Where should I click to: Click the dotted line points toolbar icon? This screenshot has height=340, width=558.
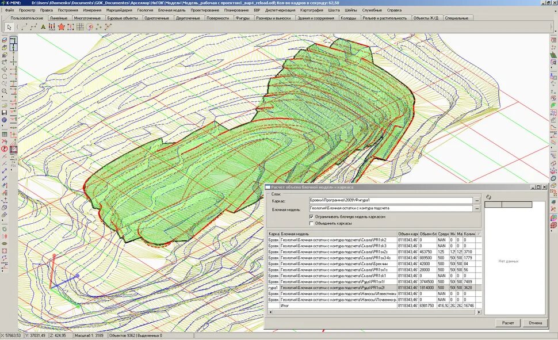point(34,26)
